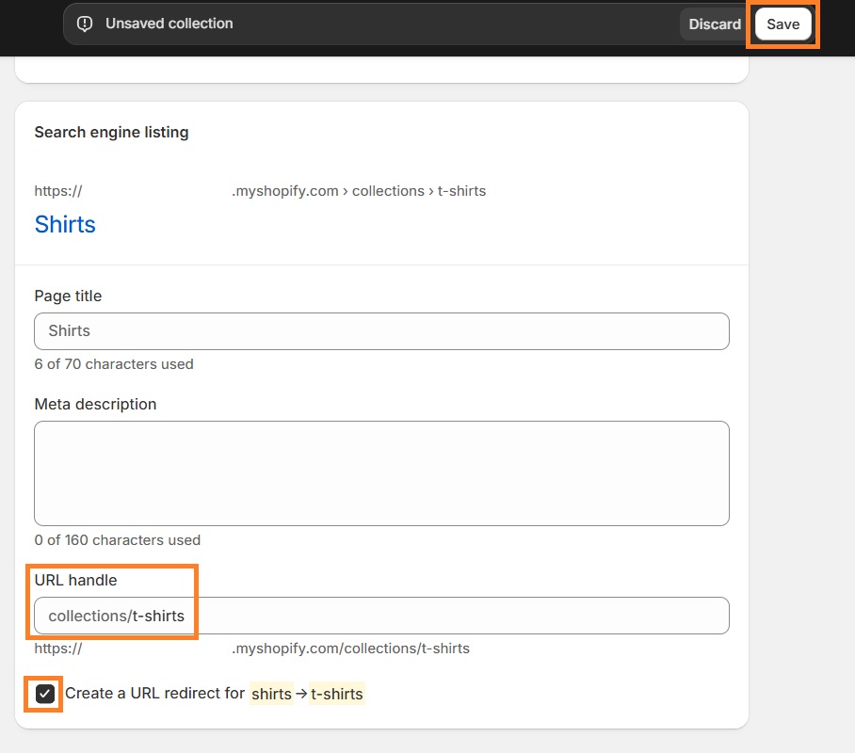Open the Shirts collection preview link
The height and width of the screenshot is (753, 855).
click(x=64, y=224)
